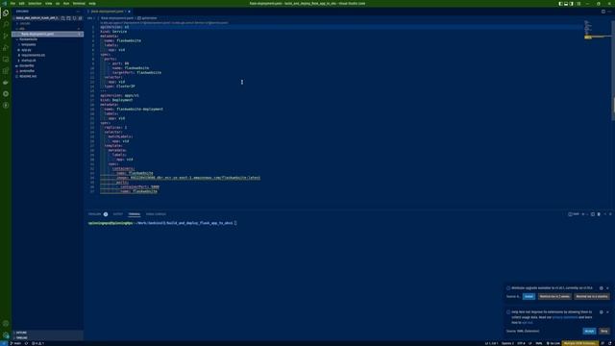The width and height of the screenshot is (615, 346).
Task: Open the Source Control view
Action: pos(6,37)
